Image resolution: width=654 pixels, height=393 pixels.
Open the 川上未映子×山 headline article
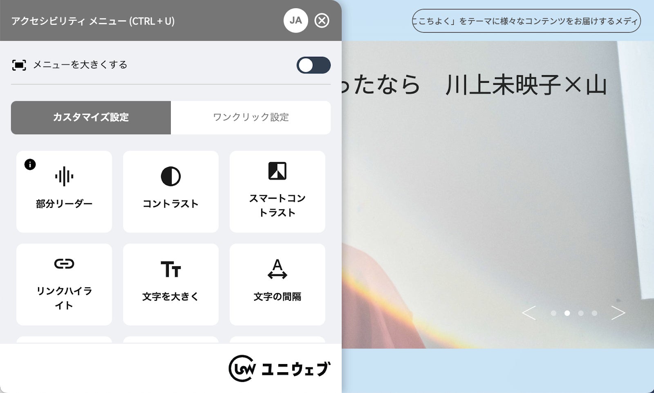pos(474,85)
